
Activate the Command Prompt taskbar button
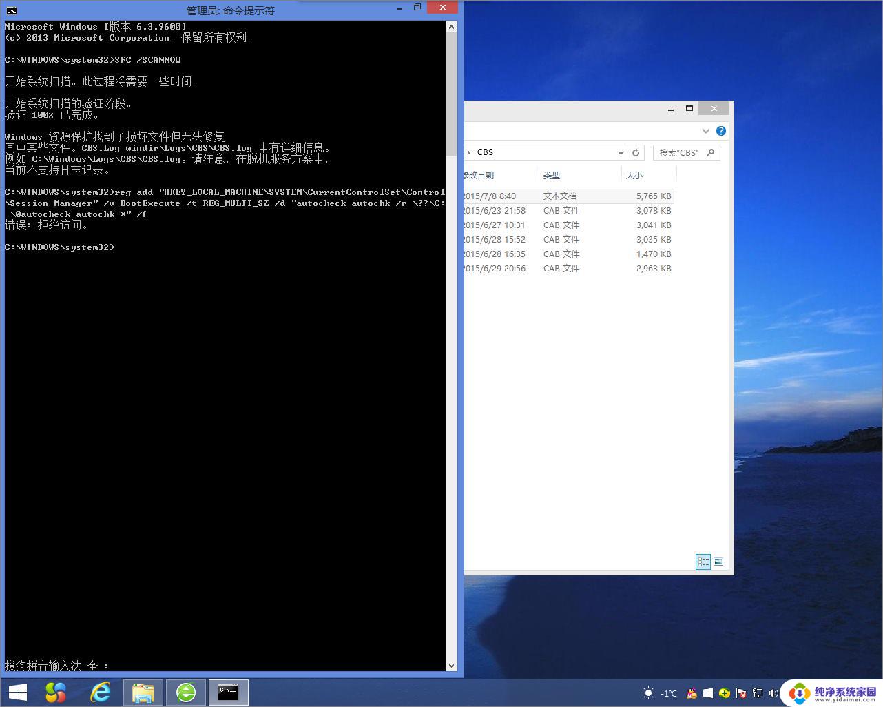(x=228, y=693)
